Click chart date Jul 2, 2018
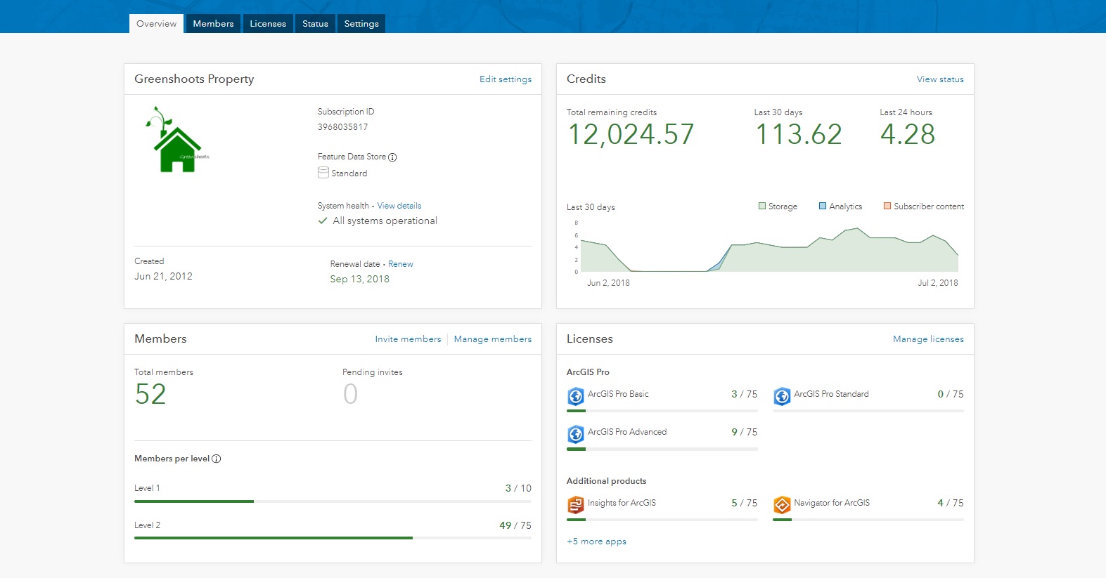1106x578 pixels. pyautogui.click(x=938, y=283)
